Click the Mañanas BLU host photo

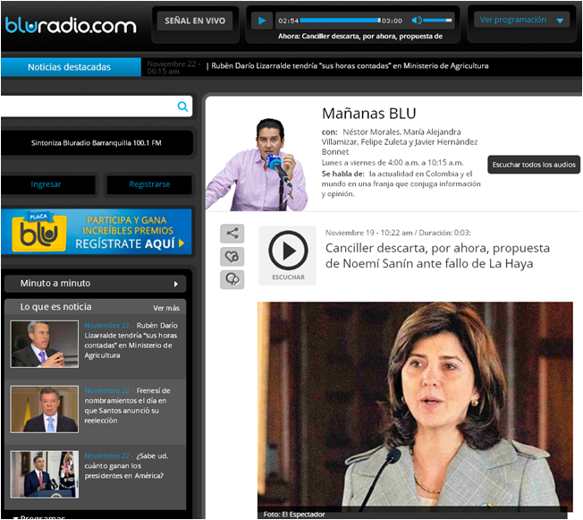pos(257,164)
